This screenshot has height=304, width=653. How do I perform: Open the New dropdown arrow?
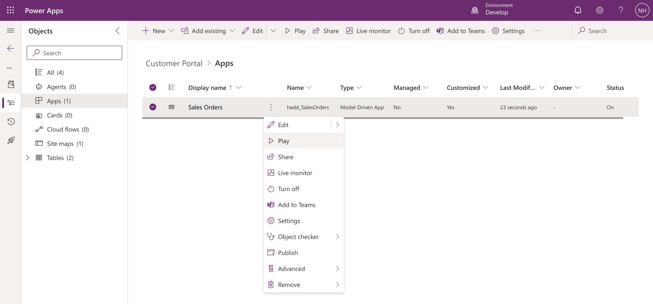point(172,31)
